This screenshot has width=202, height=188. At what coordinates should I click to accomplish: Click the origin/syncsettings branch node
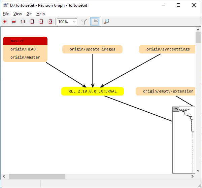click(x=168, y=49)
